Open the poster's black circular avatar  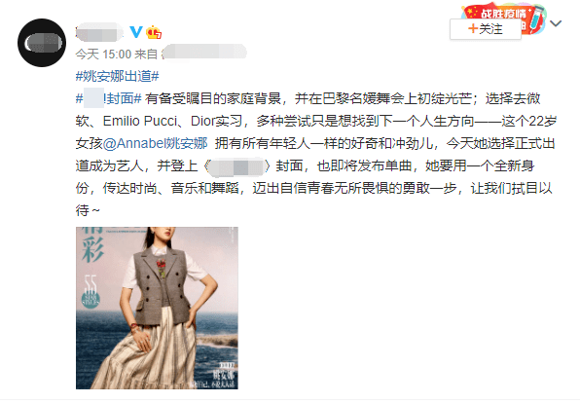[x=42, y=43]
